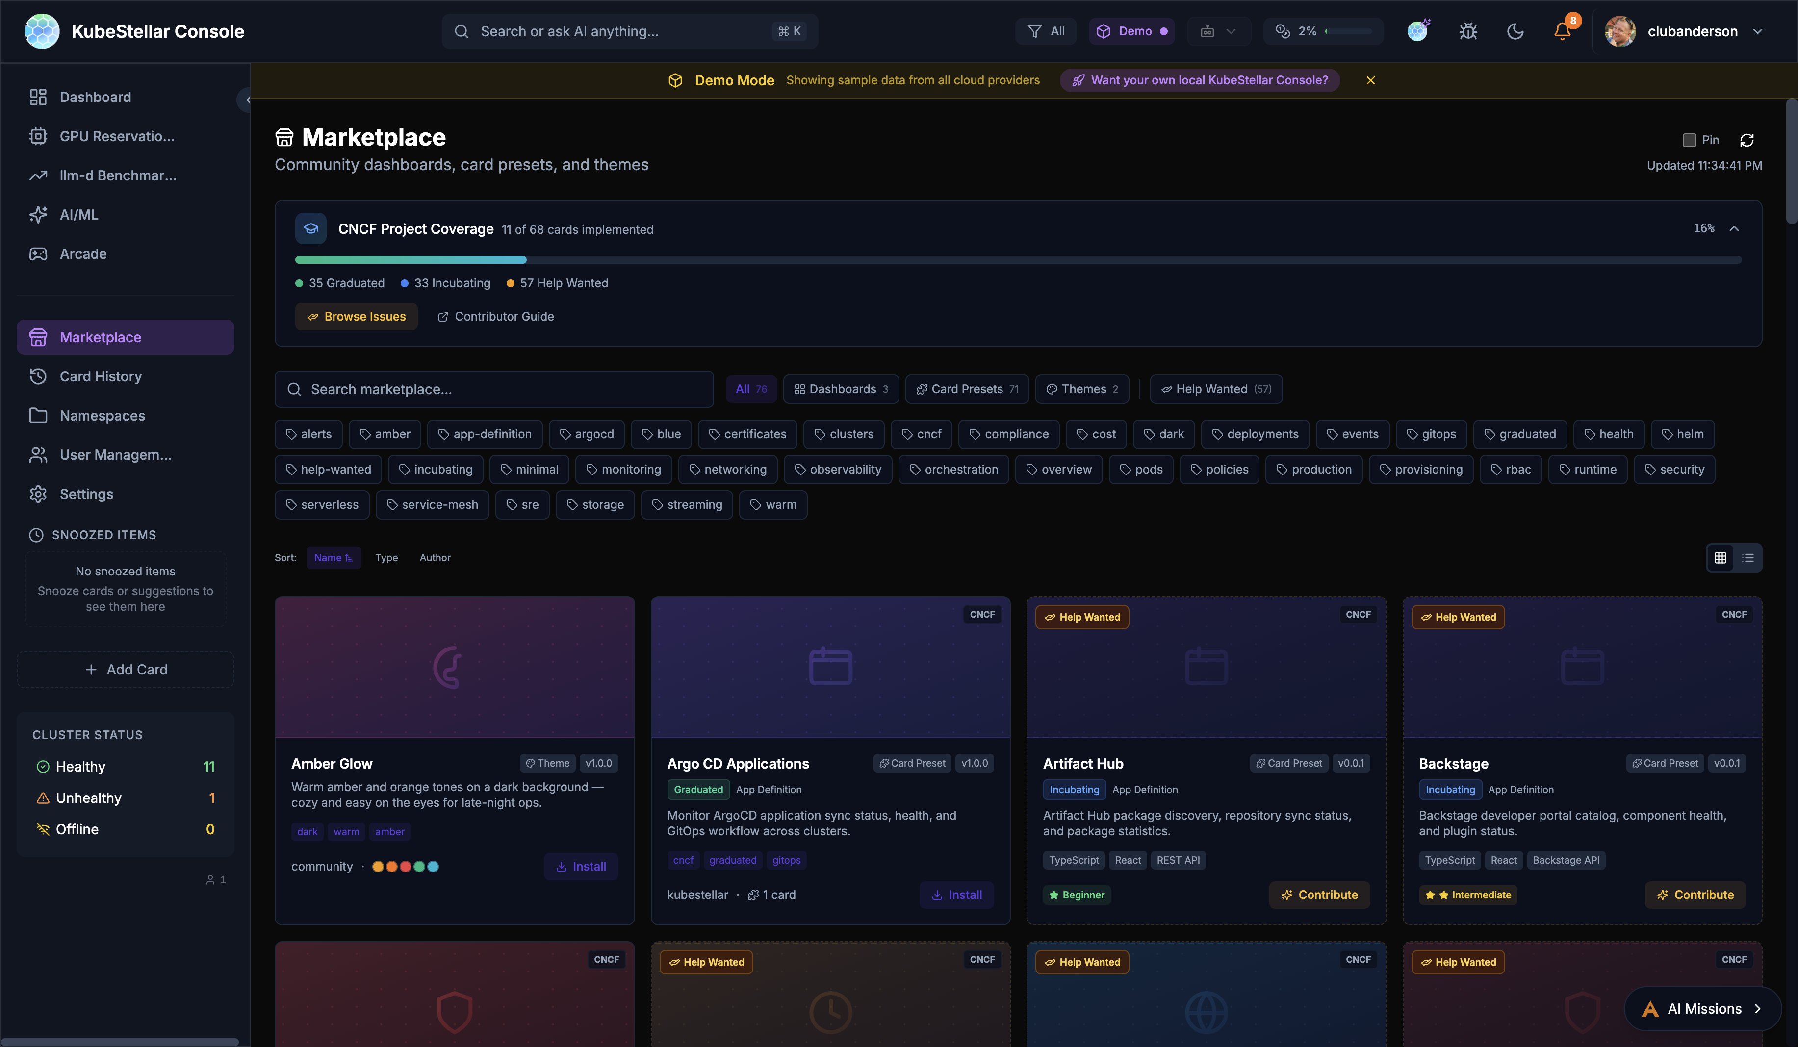Collapse the CNCF Project Coverage panel

click(x=1734, y=228)
